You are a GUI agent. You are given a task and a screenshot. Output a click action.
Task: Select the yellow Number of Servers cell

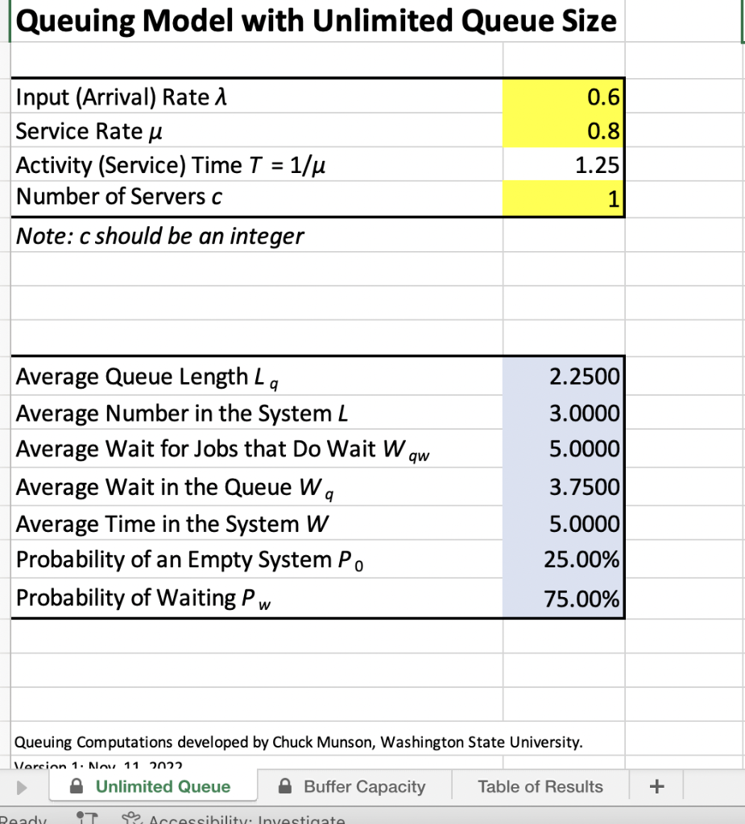[x=564, y=197]
